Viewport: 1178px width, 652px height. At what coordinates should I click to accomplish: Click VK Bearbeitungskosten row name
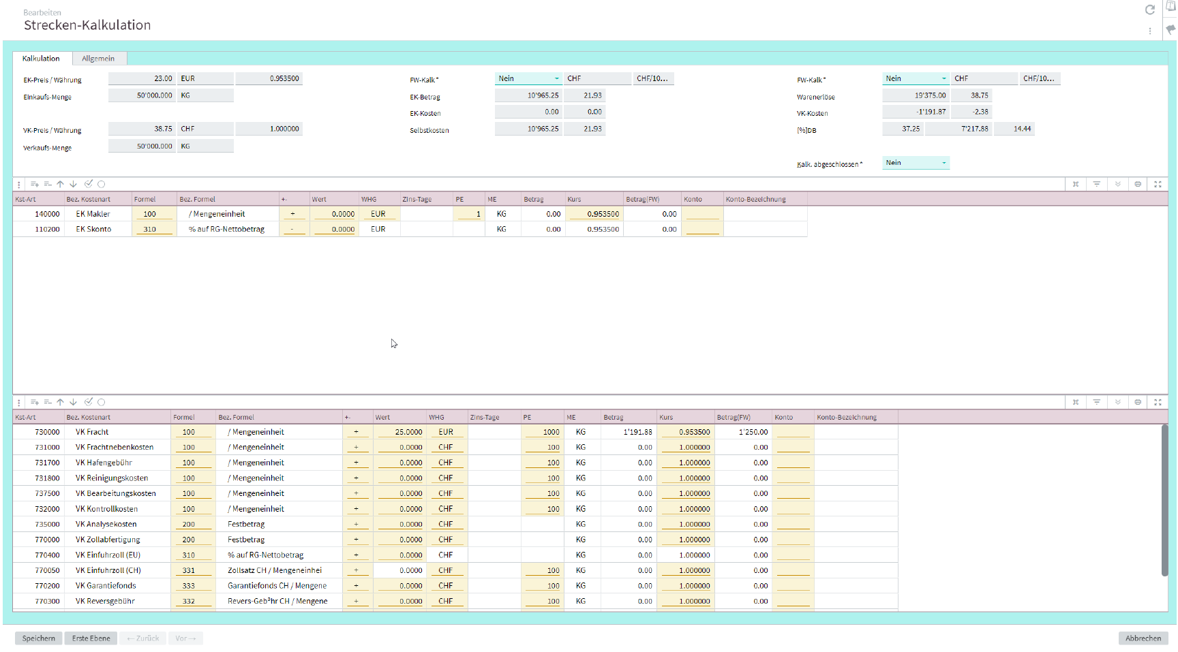115,493
